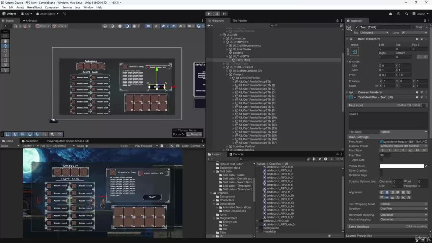This screenshot has width=432, height=243.
Task: Open the Pivot handle position dropdown
Action: pos(43,26)
